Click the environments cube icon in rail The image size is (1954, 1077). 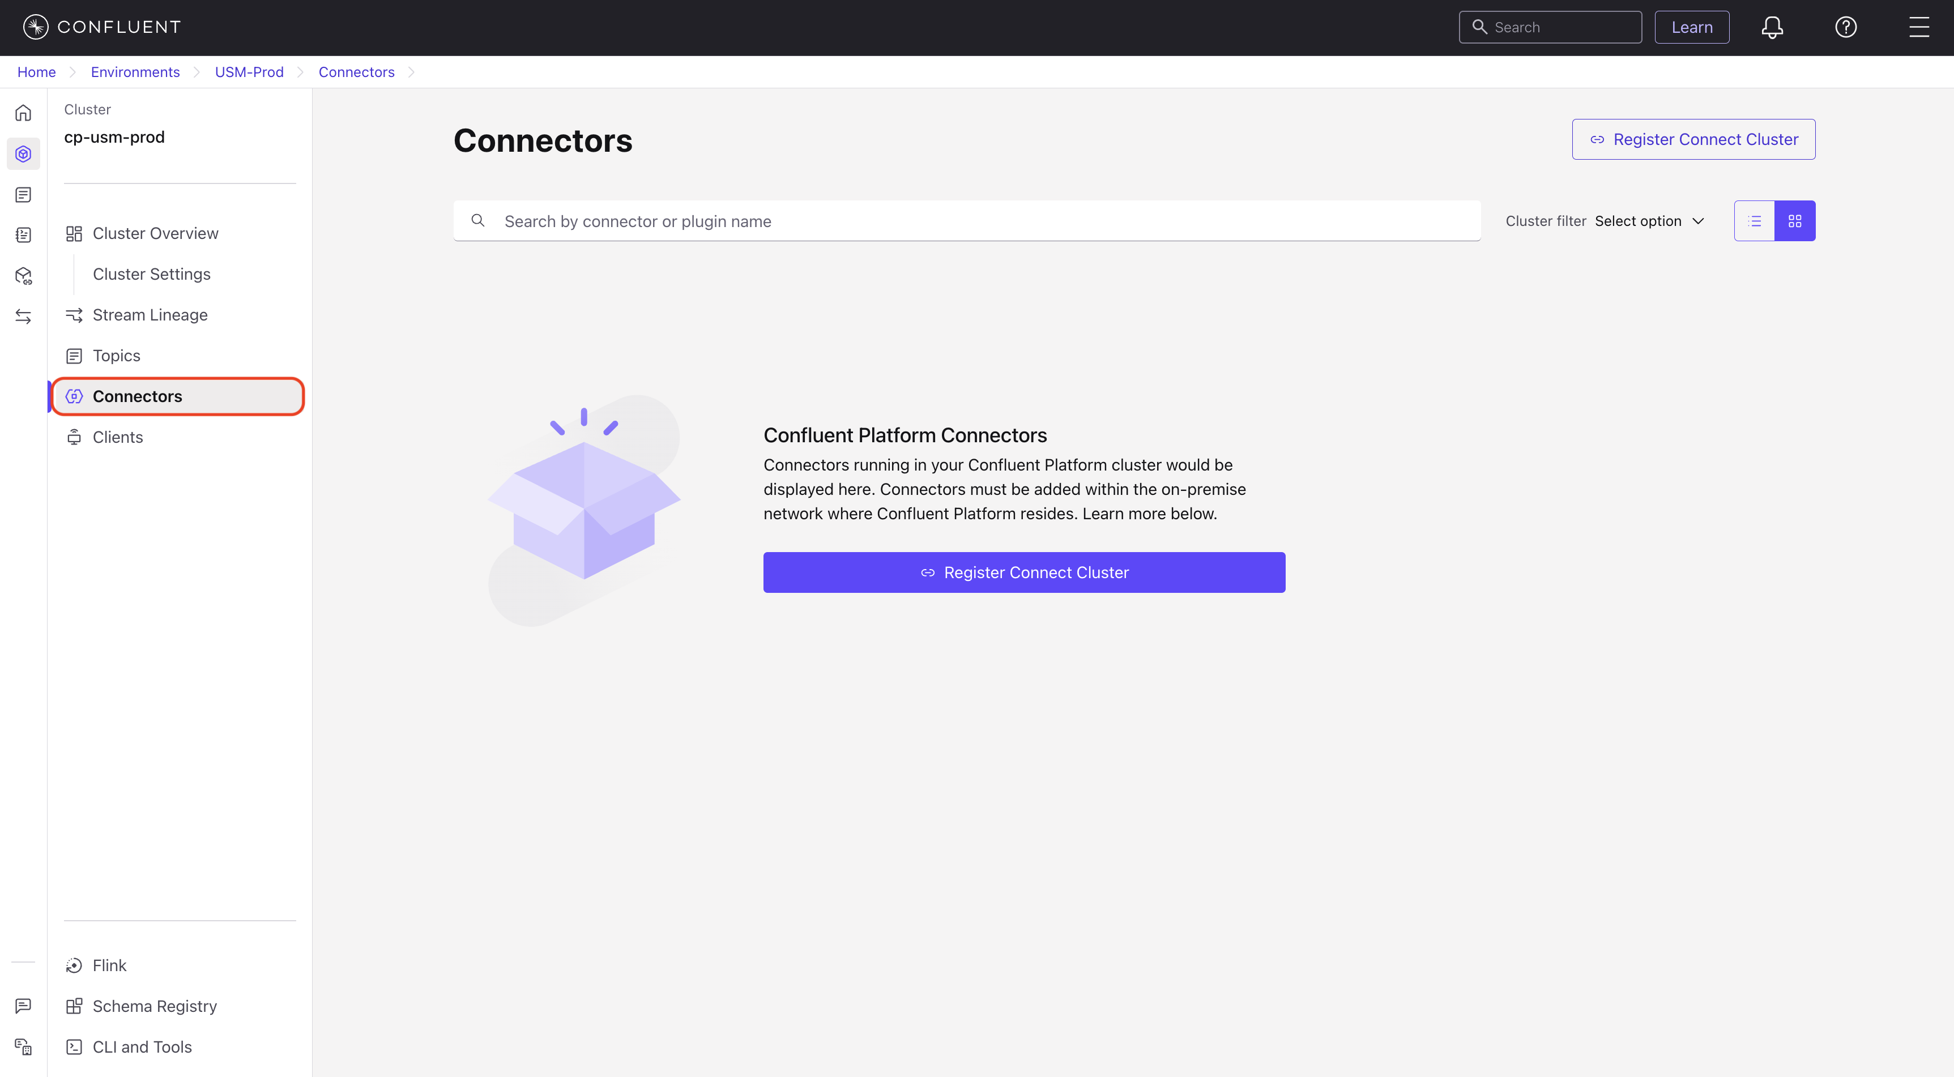(x=24, y=154)
